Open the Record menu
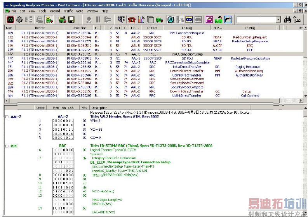The image size is (308, 218). pyautogui.click(x=55, y=11)
